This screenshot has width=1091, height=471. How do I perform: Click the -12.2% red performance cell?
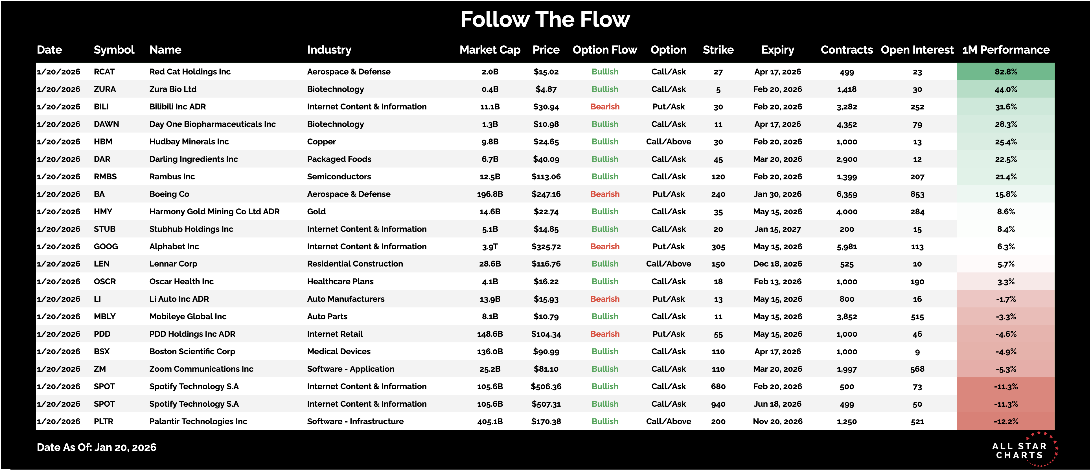pyautogui.click(x=1005, y=421)
